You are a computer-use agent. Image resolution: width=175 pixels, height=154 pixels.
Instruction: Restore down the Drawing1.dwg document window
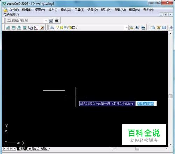[x=166, y=15]
